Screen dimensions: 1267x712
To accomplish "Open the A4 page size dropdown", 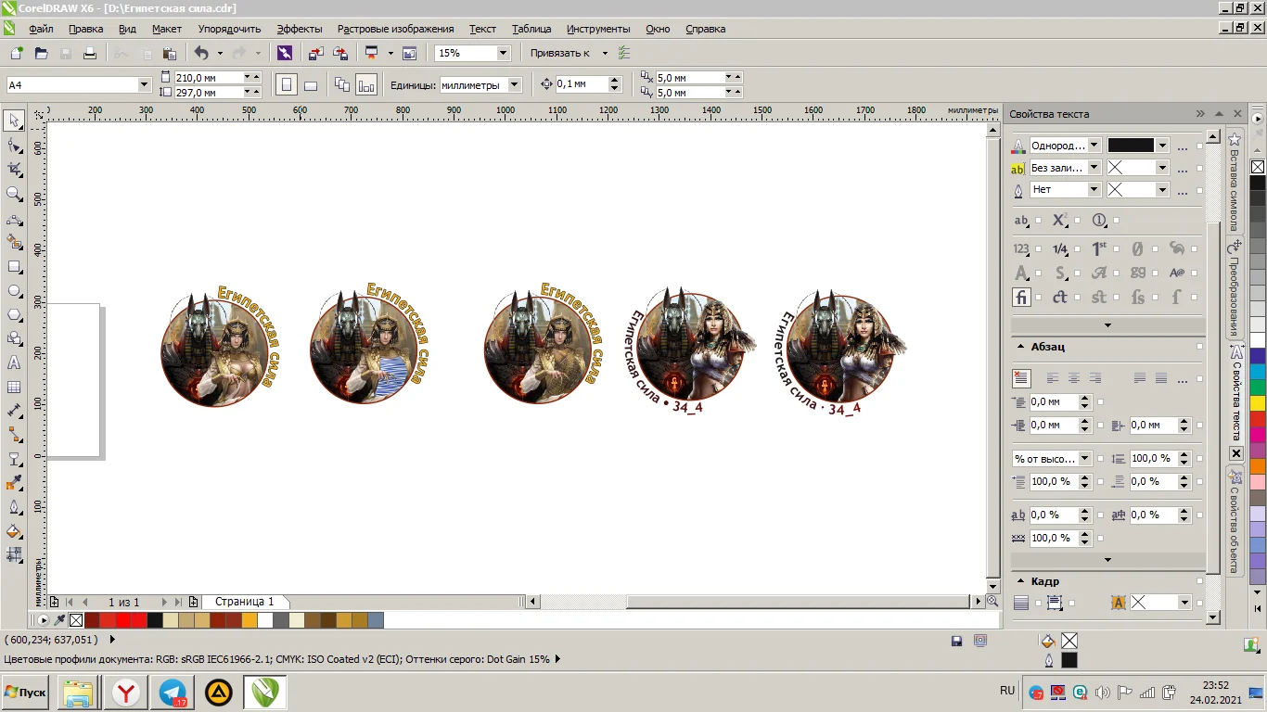I will pos(144,85).
